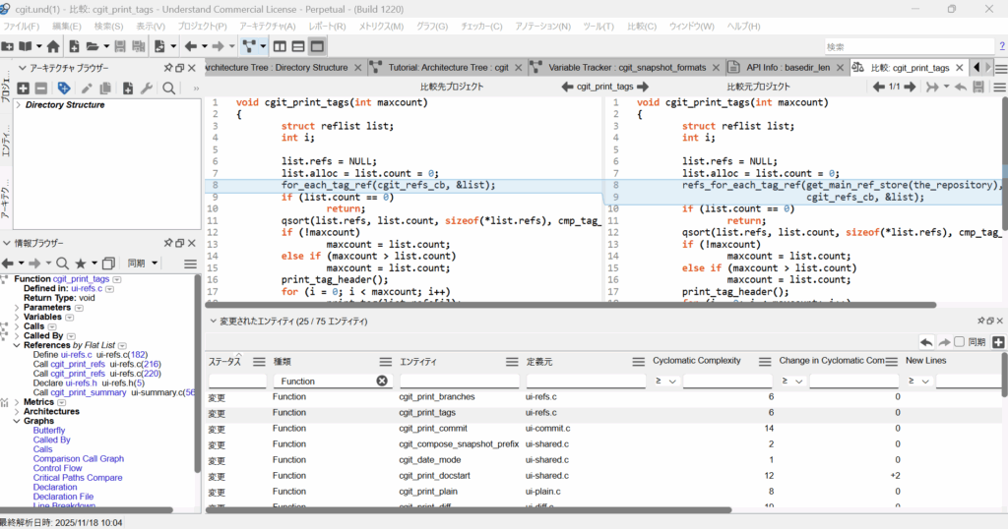Open the メトリクス(M) menu
Screen dimensions: 1008x529
[380, 26]
